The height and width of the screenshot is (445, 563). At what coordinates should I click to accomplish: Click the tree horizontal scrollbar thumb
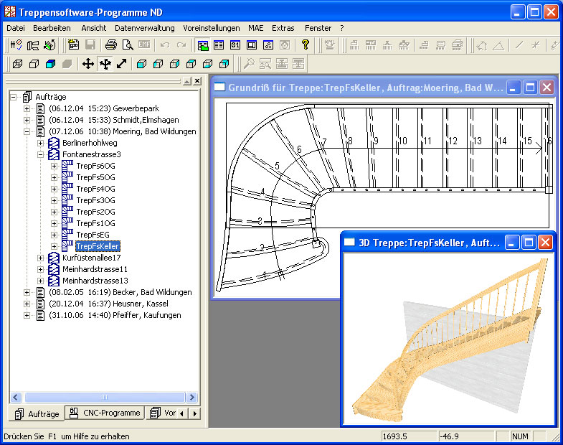tap(105, 397)
